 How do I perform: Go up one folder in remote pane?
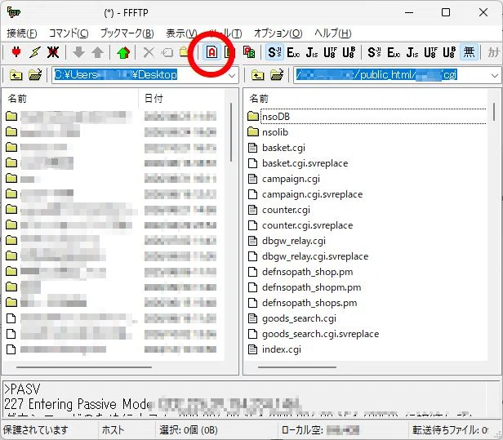(x=257, y=75)
